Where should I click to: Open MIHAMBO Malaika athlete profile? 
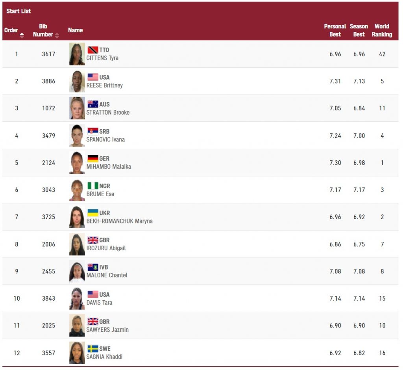[109, 167]
